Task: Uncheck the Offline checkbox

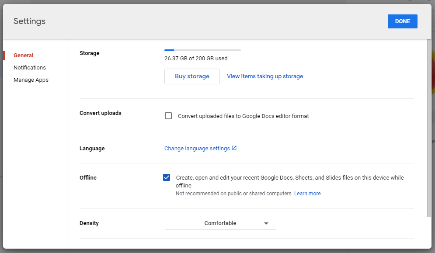Action: point(167,177)
